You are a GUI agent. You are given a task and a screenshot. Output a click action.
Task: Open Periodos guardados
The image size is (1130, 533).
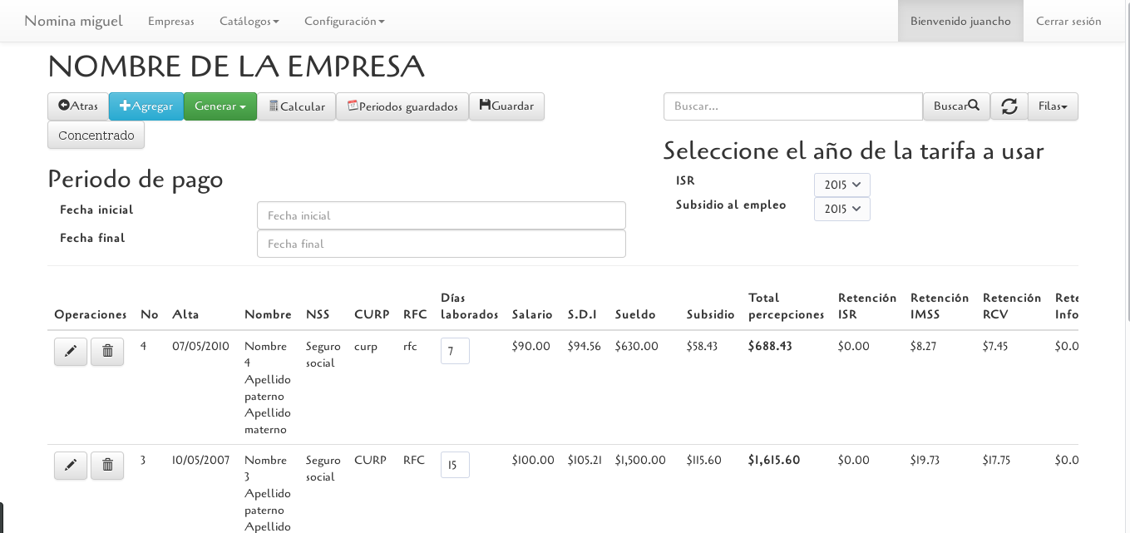coord(402,106)
